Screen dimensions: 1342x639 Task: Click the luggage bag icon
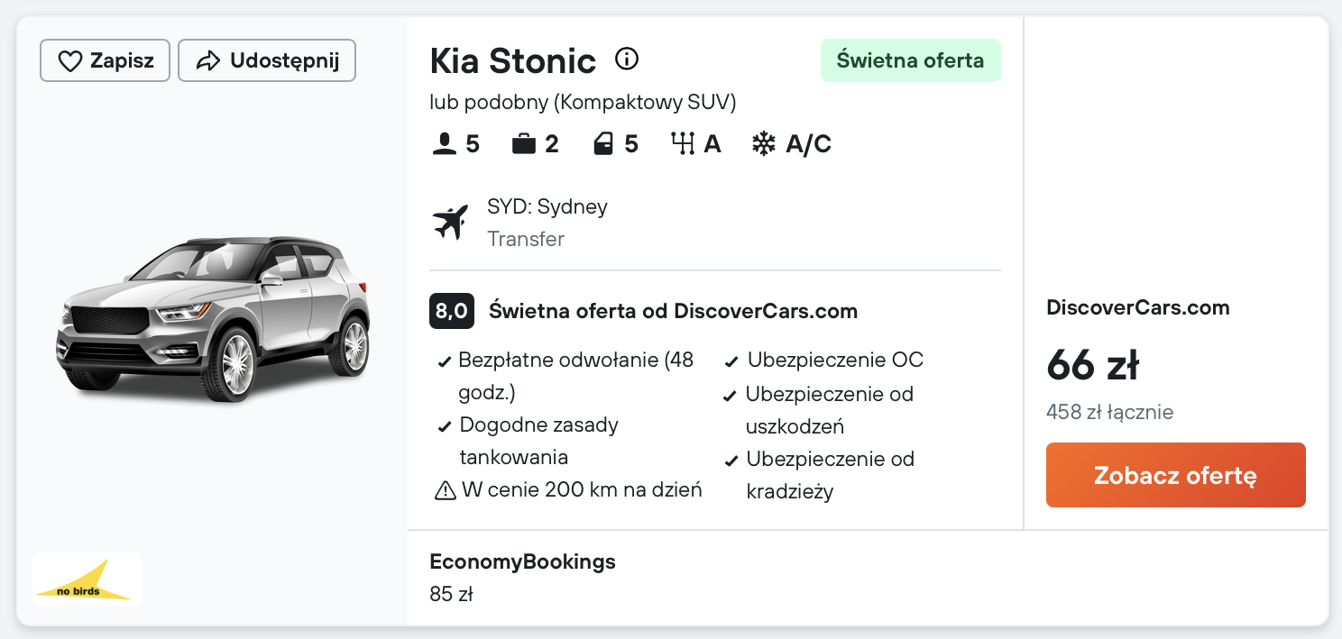click(x=523, y=144)
